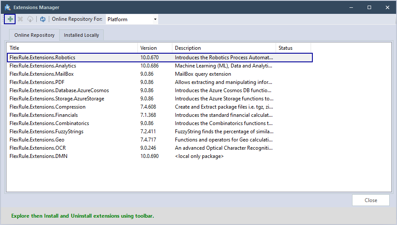Select FlexRule.Extensions.Robotics row
The image size is (397, 225).
pyautogui.click(x=160, y=58)
